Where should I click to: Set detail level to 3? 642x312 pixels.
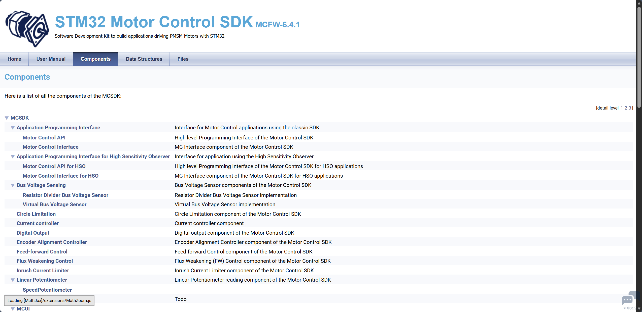point(630,108)
